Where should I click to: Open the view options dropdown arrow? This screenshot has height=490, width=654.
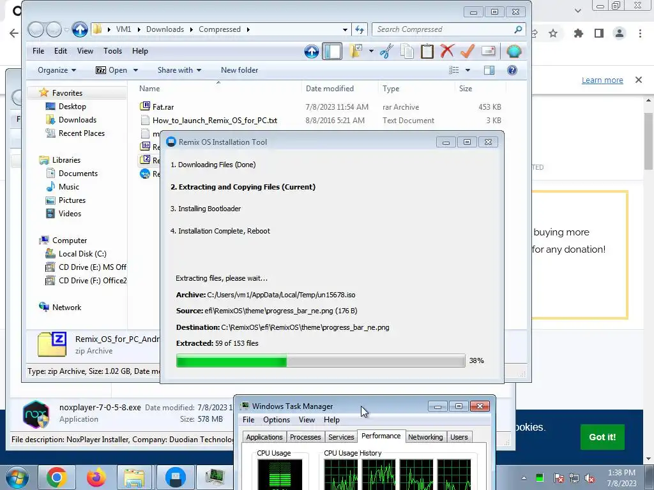(x=468, y=70)
